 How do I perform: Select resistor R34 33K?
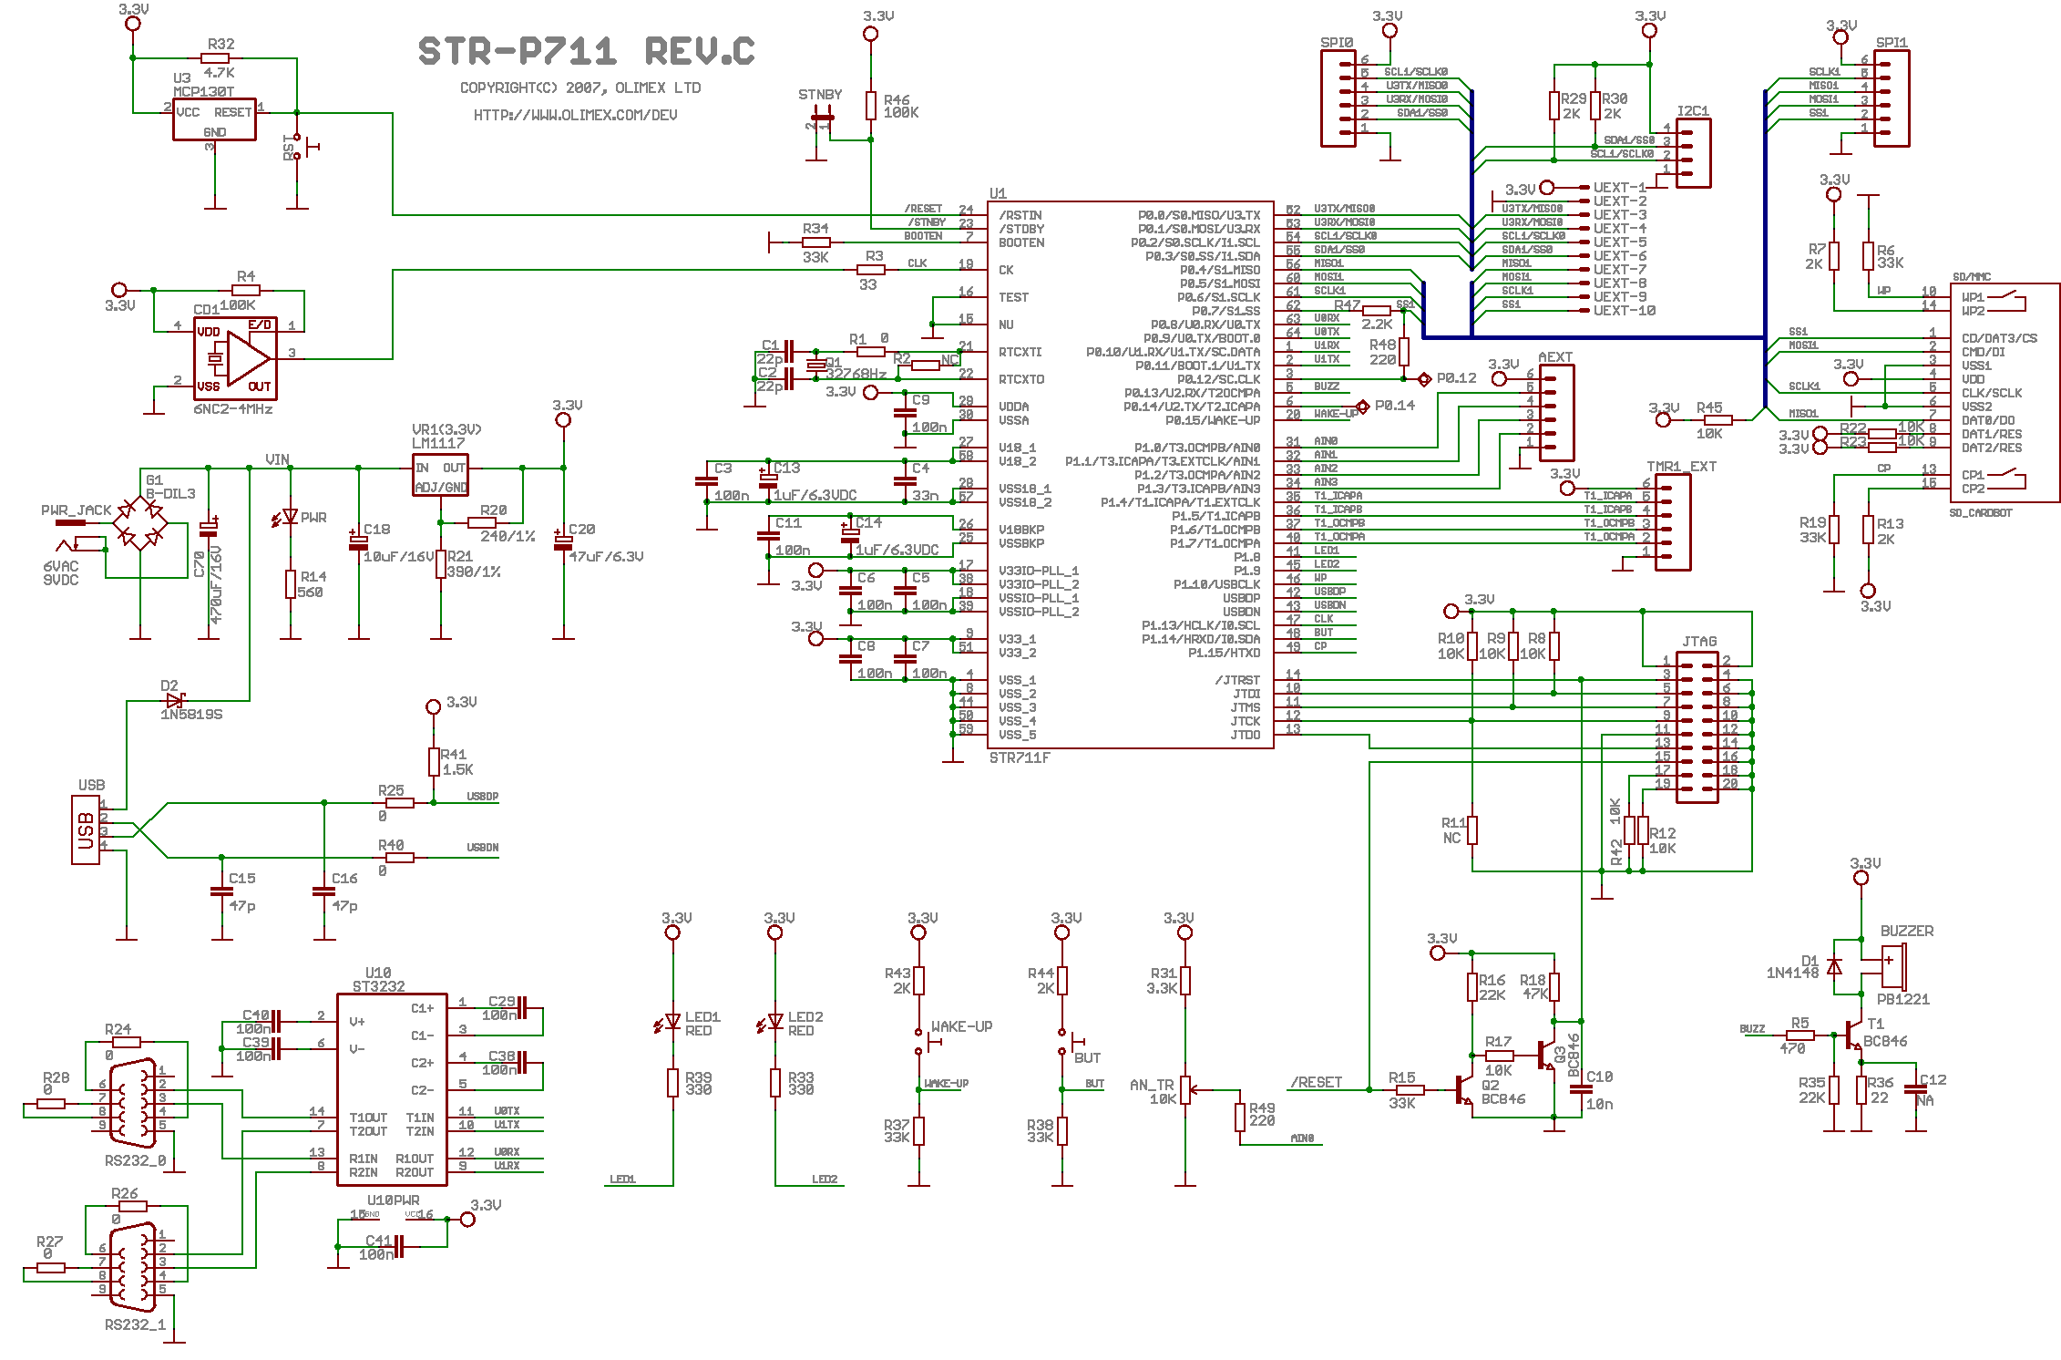tap(815, 242)
